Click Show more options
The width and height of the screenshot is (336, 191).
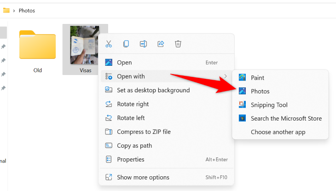tap(143, 177)
